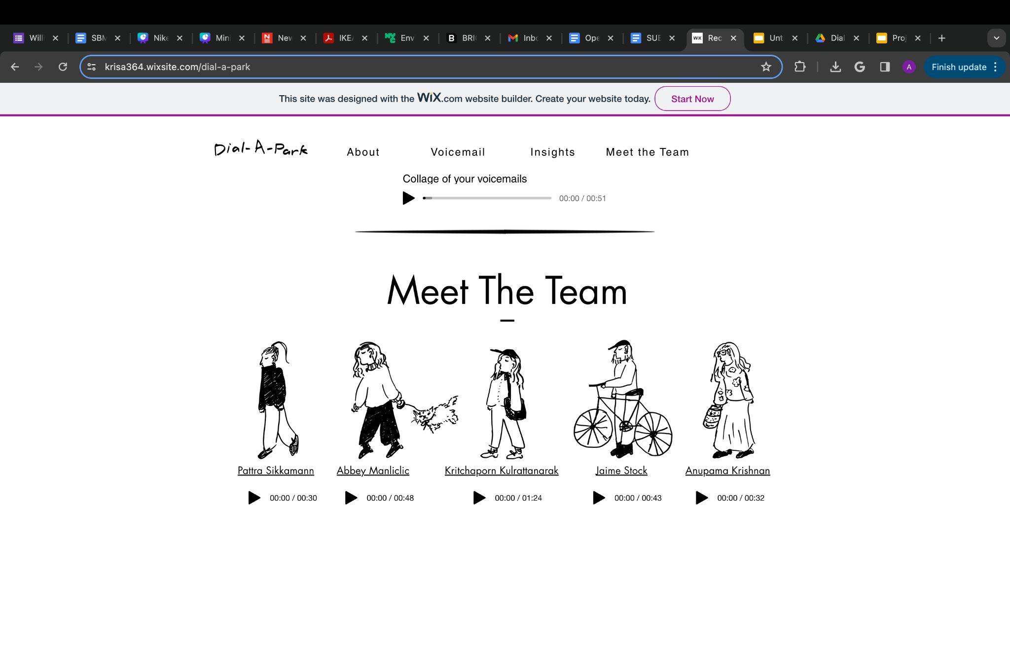Play the Collage of your voicemails audio
Image resolution: width=1010 pixels, height=656 pixels.
coord(408,198)
